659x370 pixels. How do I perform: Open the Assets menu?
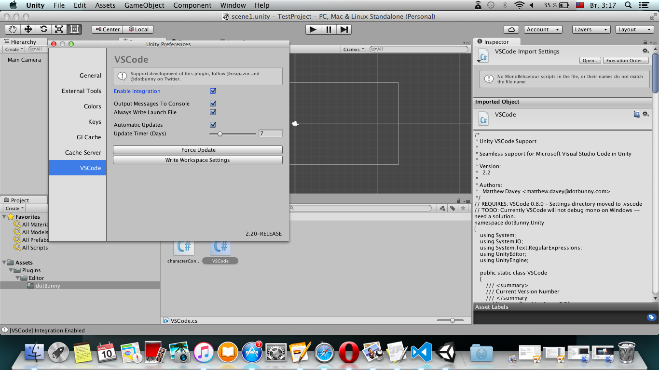[x=105, y=5]
